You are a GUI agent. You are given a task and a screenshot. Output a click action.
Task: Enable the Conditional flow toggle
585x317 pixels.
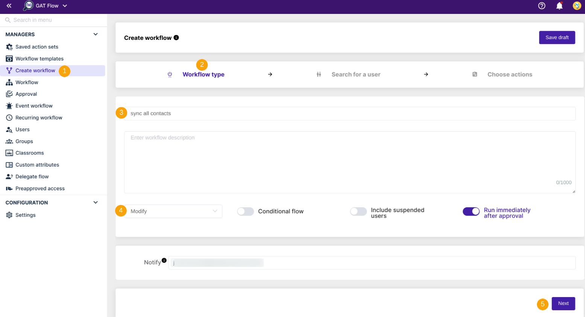pos(245,211)
